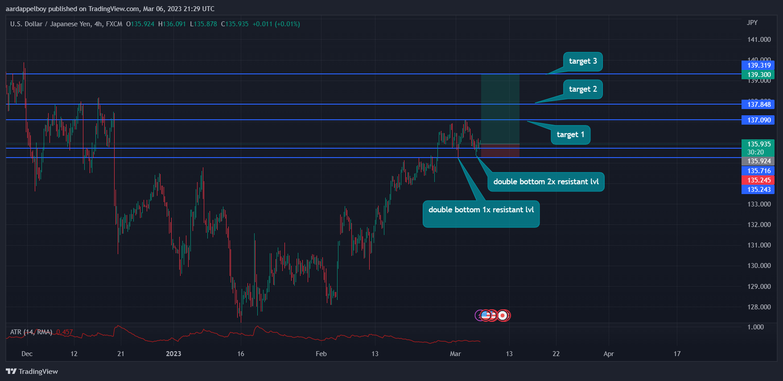
Task: Click the Dec date axis label
Action: [27, 354]
